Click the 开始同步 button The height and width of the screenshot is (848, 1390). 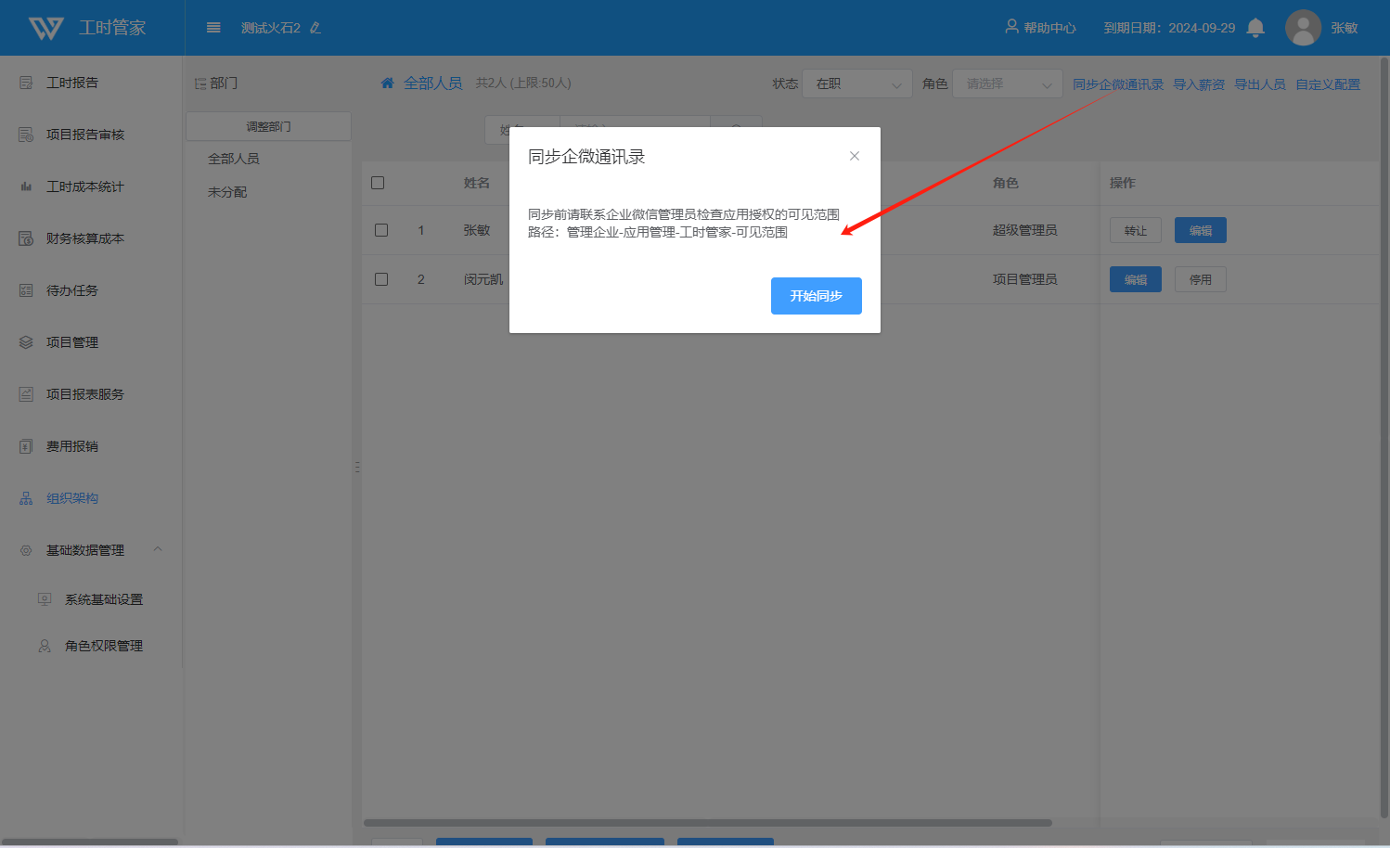[x=816, y=296]
